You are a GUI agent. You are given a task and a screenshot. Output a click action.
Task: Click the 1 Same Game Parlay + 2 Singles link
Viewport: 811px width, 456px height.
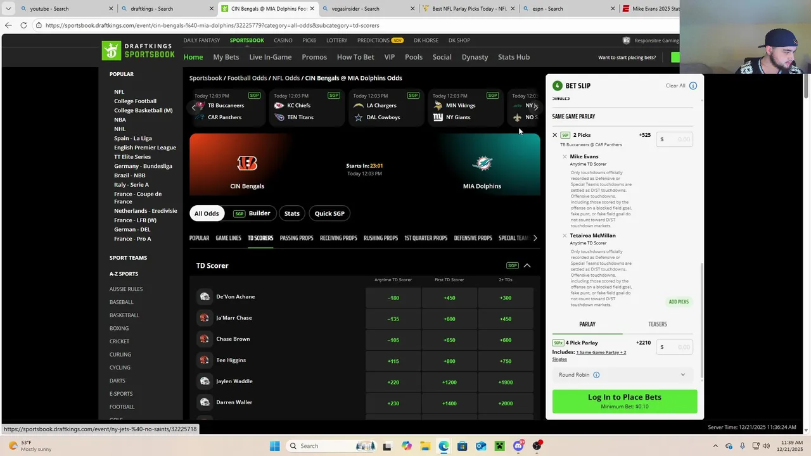point(589,355)
